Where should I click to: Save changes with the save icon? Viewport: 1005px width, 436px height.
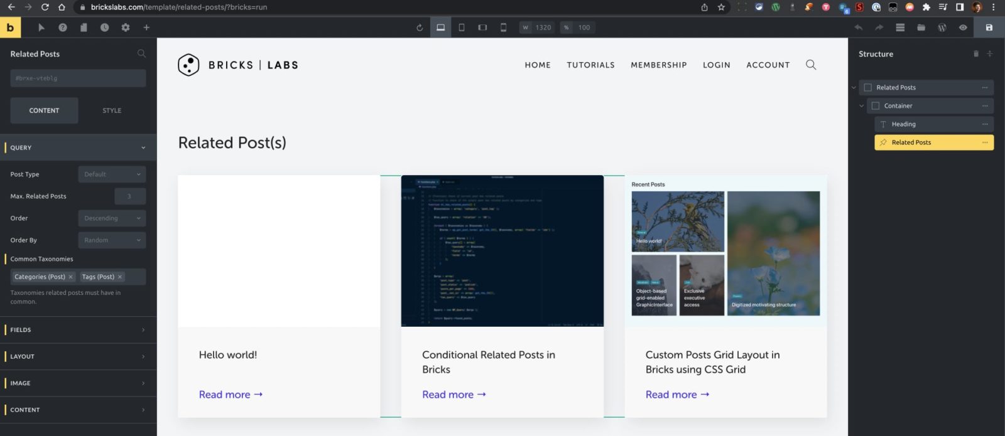click(x=989, y=28)
